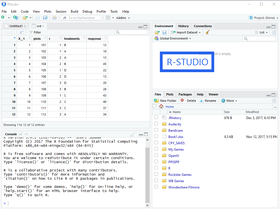This screenshot has width=280, height=209.
Task: Click view current working directory arrow in Console
Action: click(26, 134)
